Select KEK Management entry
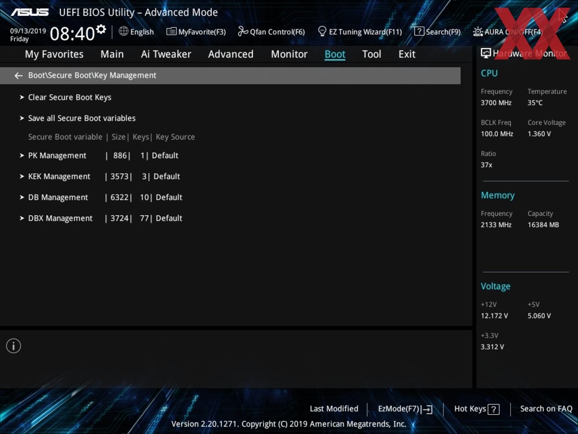The image size is (578, 434). tap(59, 176)
